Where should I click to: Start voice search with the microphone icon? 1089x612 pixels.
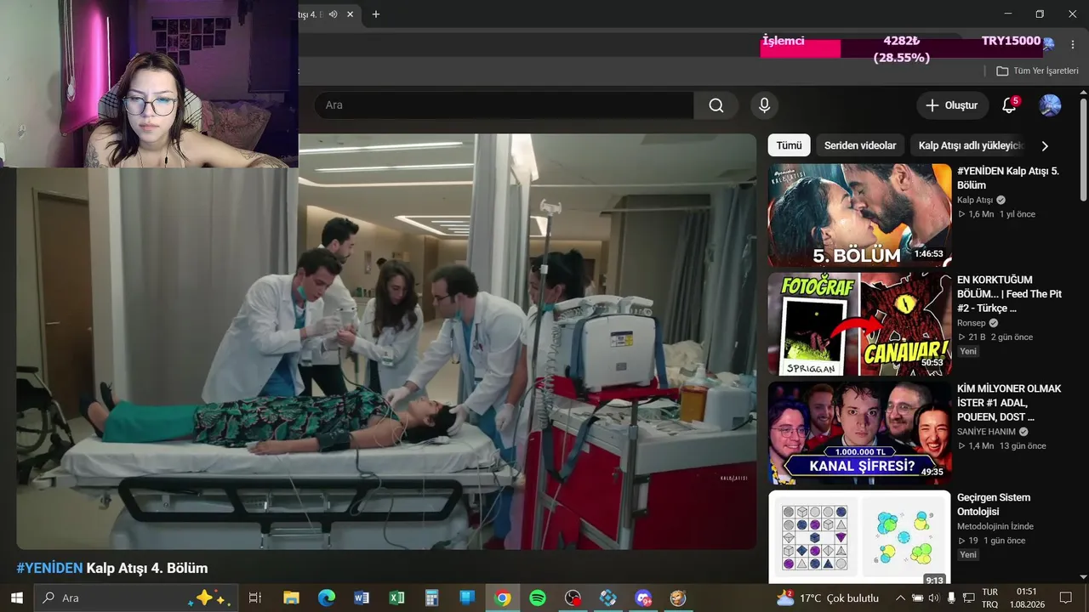[x=764, y=105]
